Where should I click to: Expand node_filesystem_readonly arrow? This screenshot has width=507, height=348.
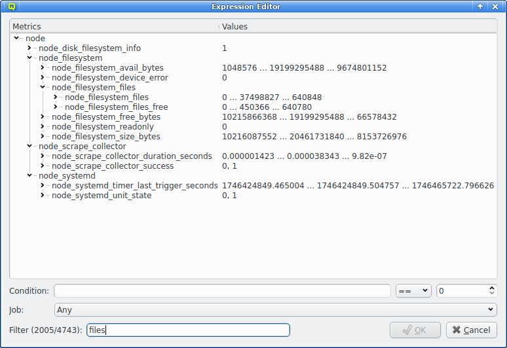click(x=43, y=126)
